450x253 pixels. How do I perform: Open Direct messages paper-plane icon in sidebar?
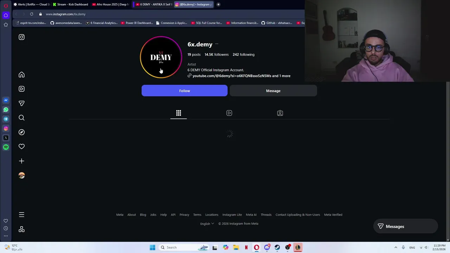tap(21, 103)
